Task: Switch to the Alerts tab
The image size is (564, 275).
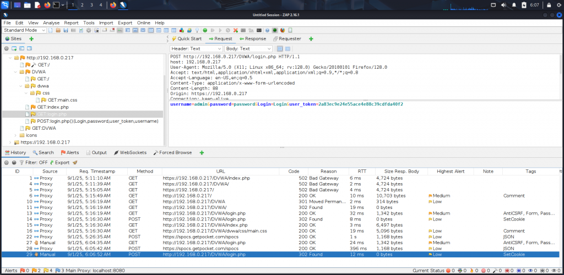Action: pos(70,152)
